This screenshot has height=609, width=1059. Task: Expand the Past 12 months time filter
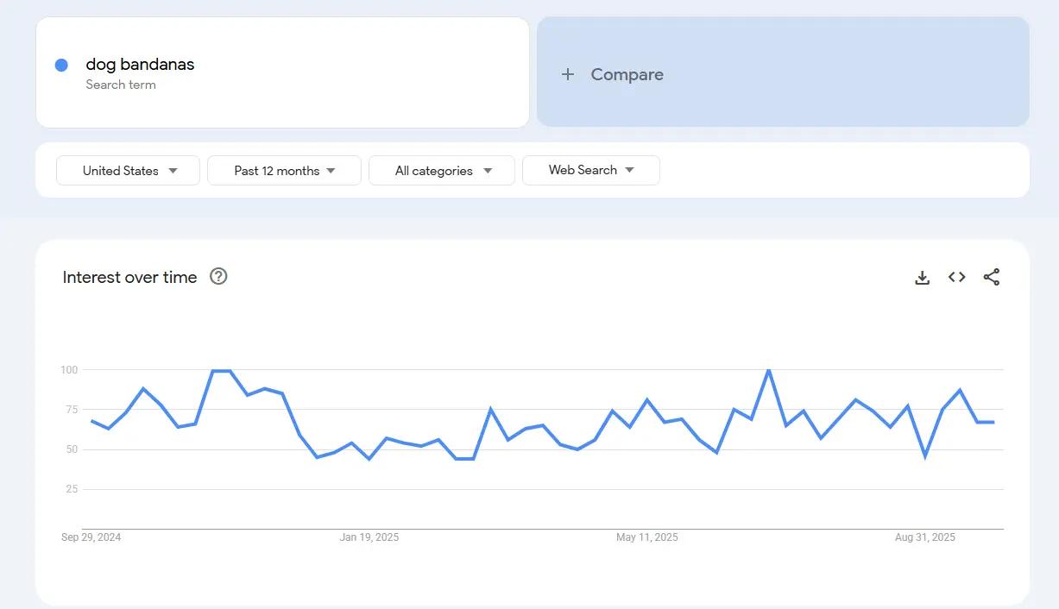coord(284,171)
